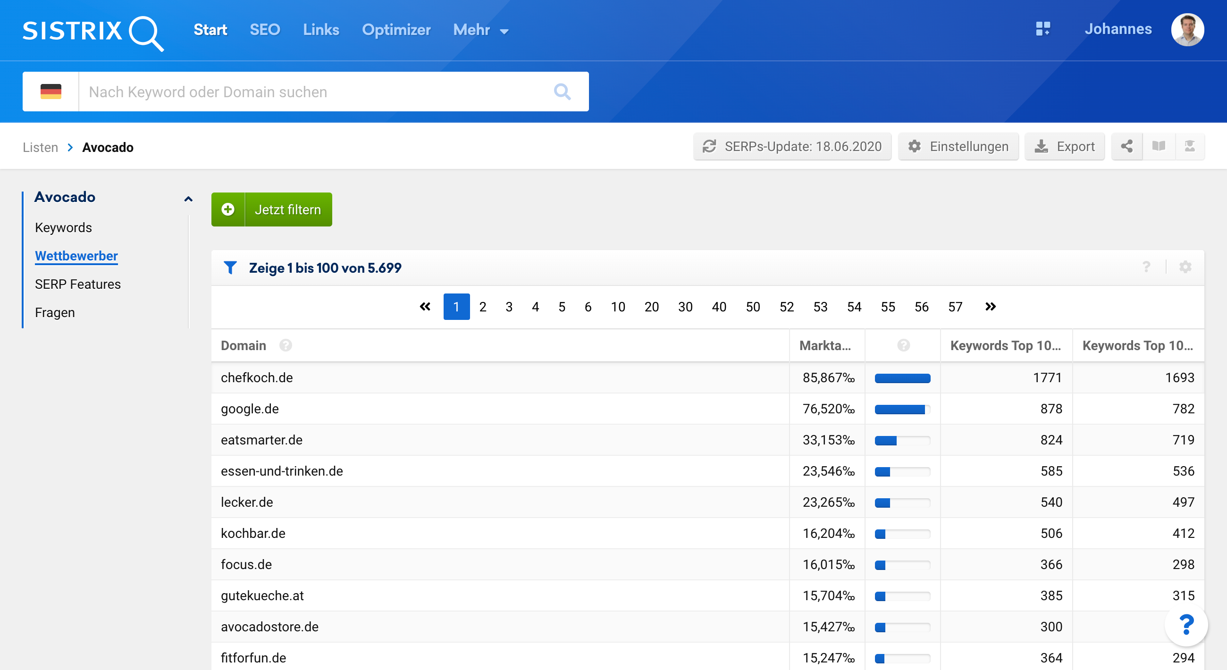Click the share icon button
This screenshot has height=670, width=1227.
[x=1126, y=146]
